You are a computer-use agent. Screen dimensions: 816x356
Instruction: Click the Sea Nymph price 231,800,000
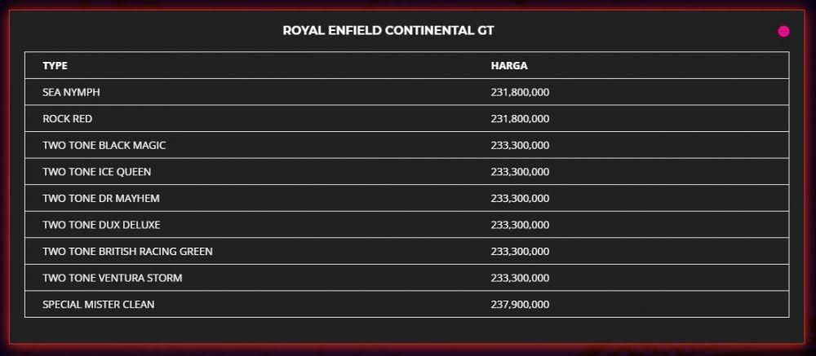520,93
